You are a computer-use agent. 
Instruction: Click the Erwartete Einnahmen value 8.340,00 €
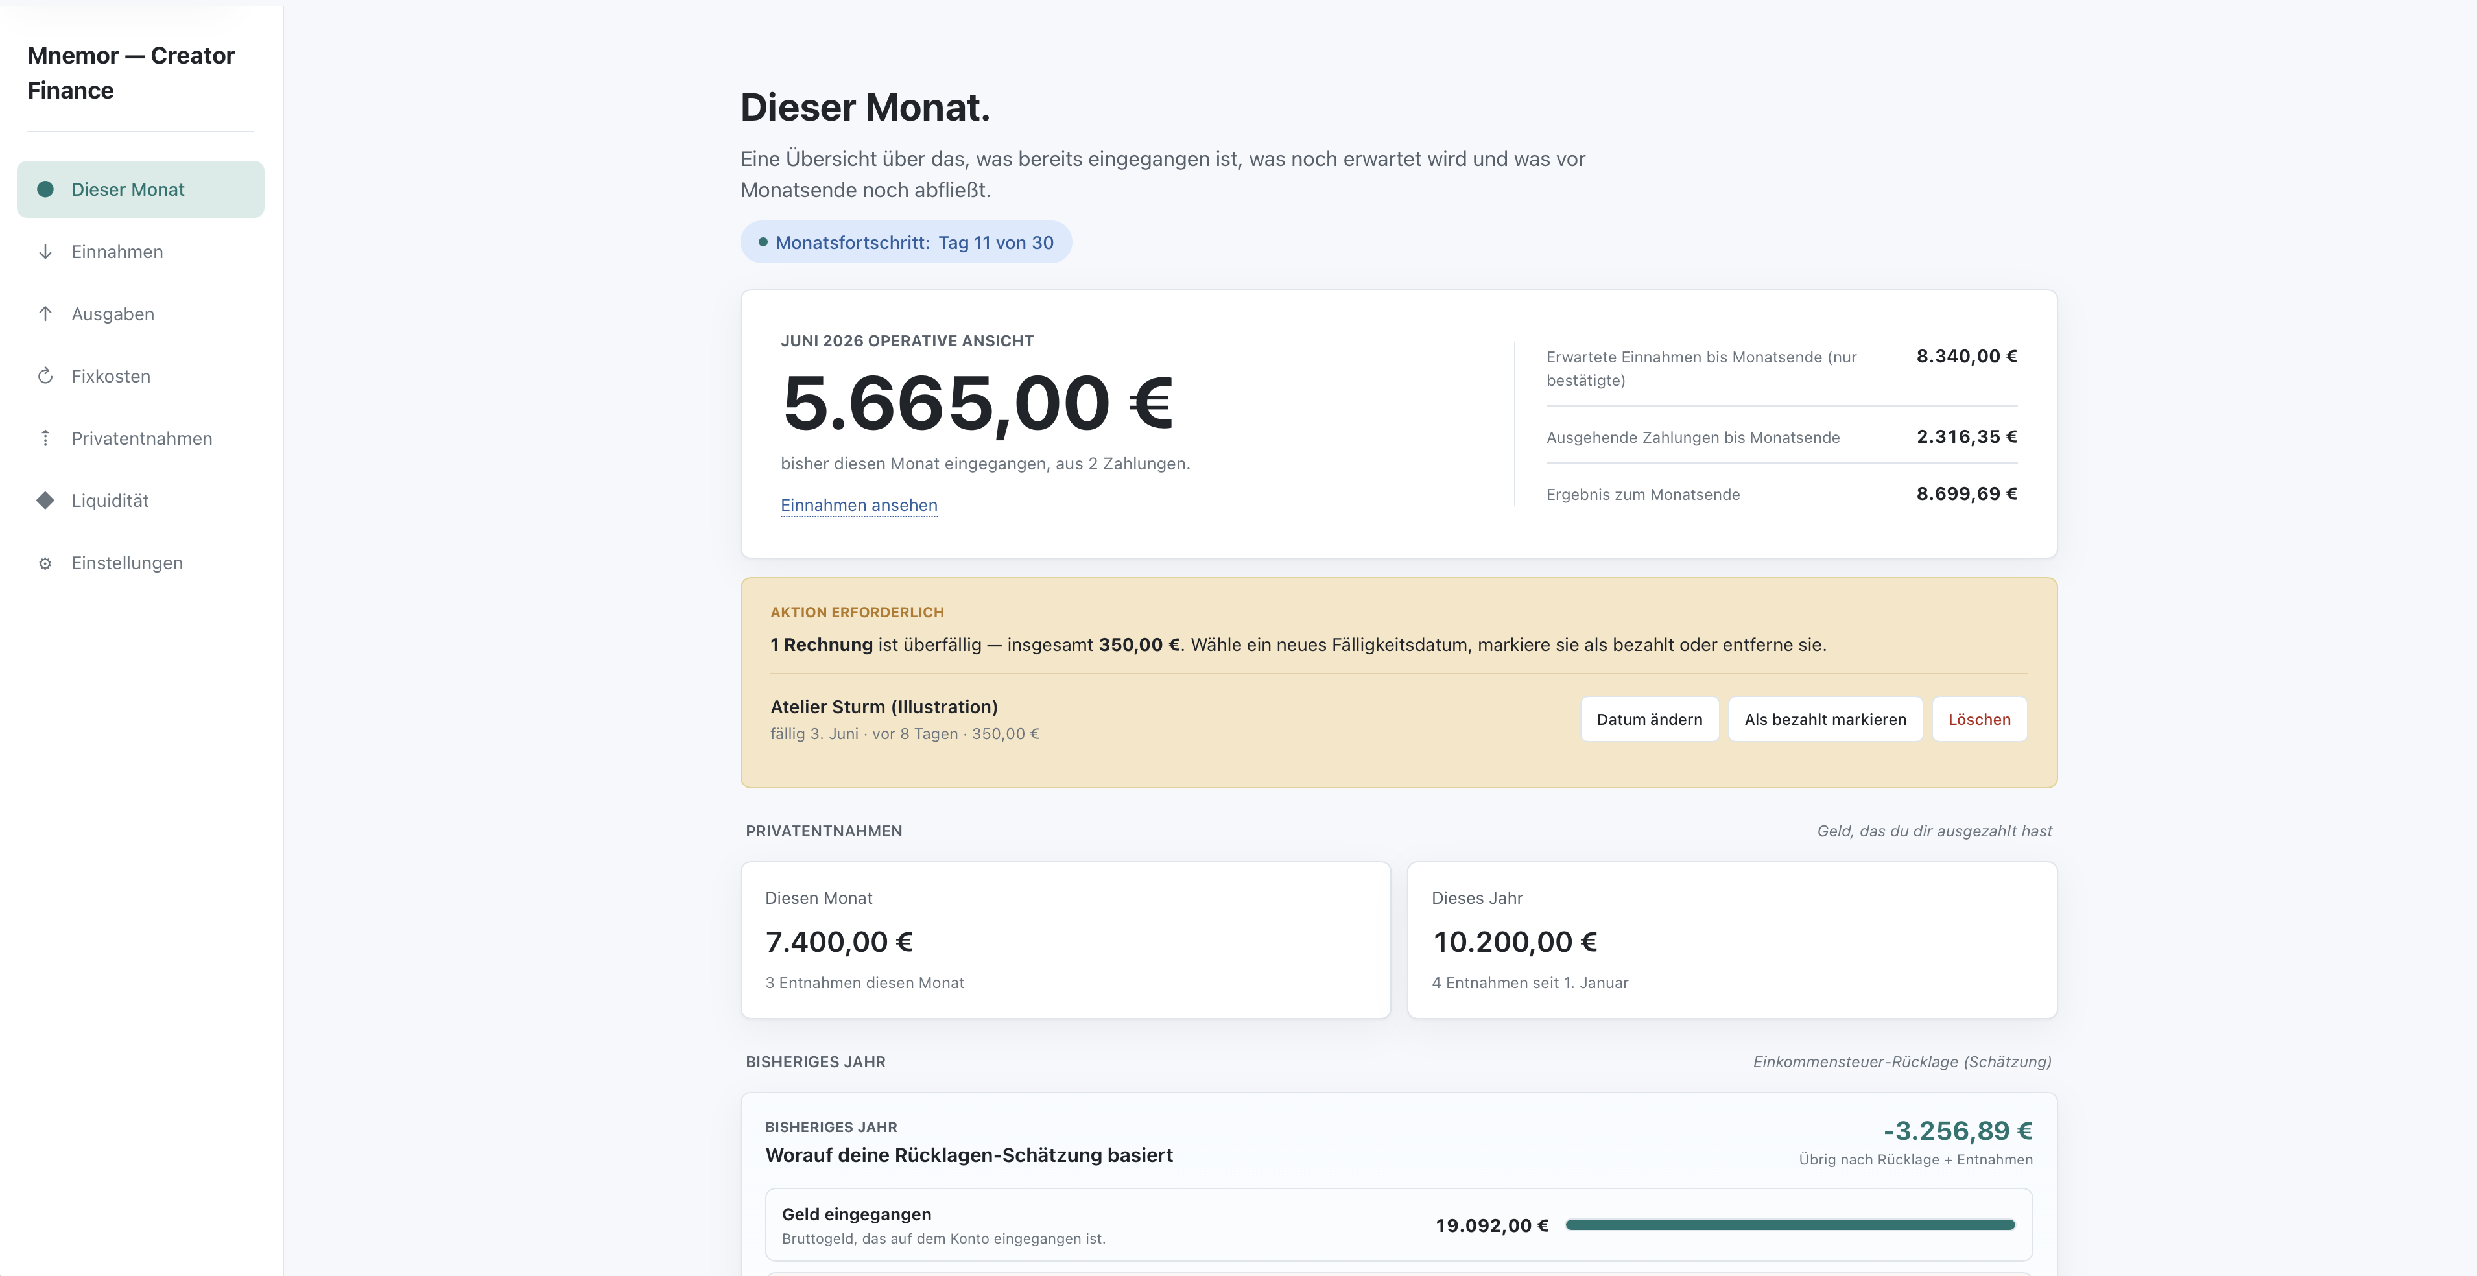pos(1967,356)
